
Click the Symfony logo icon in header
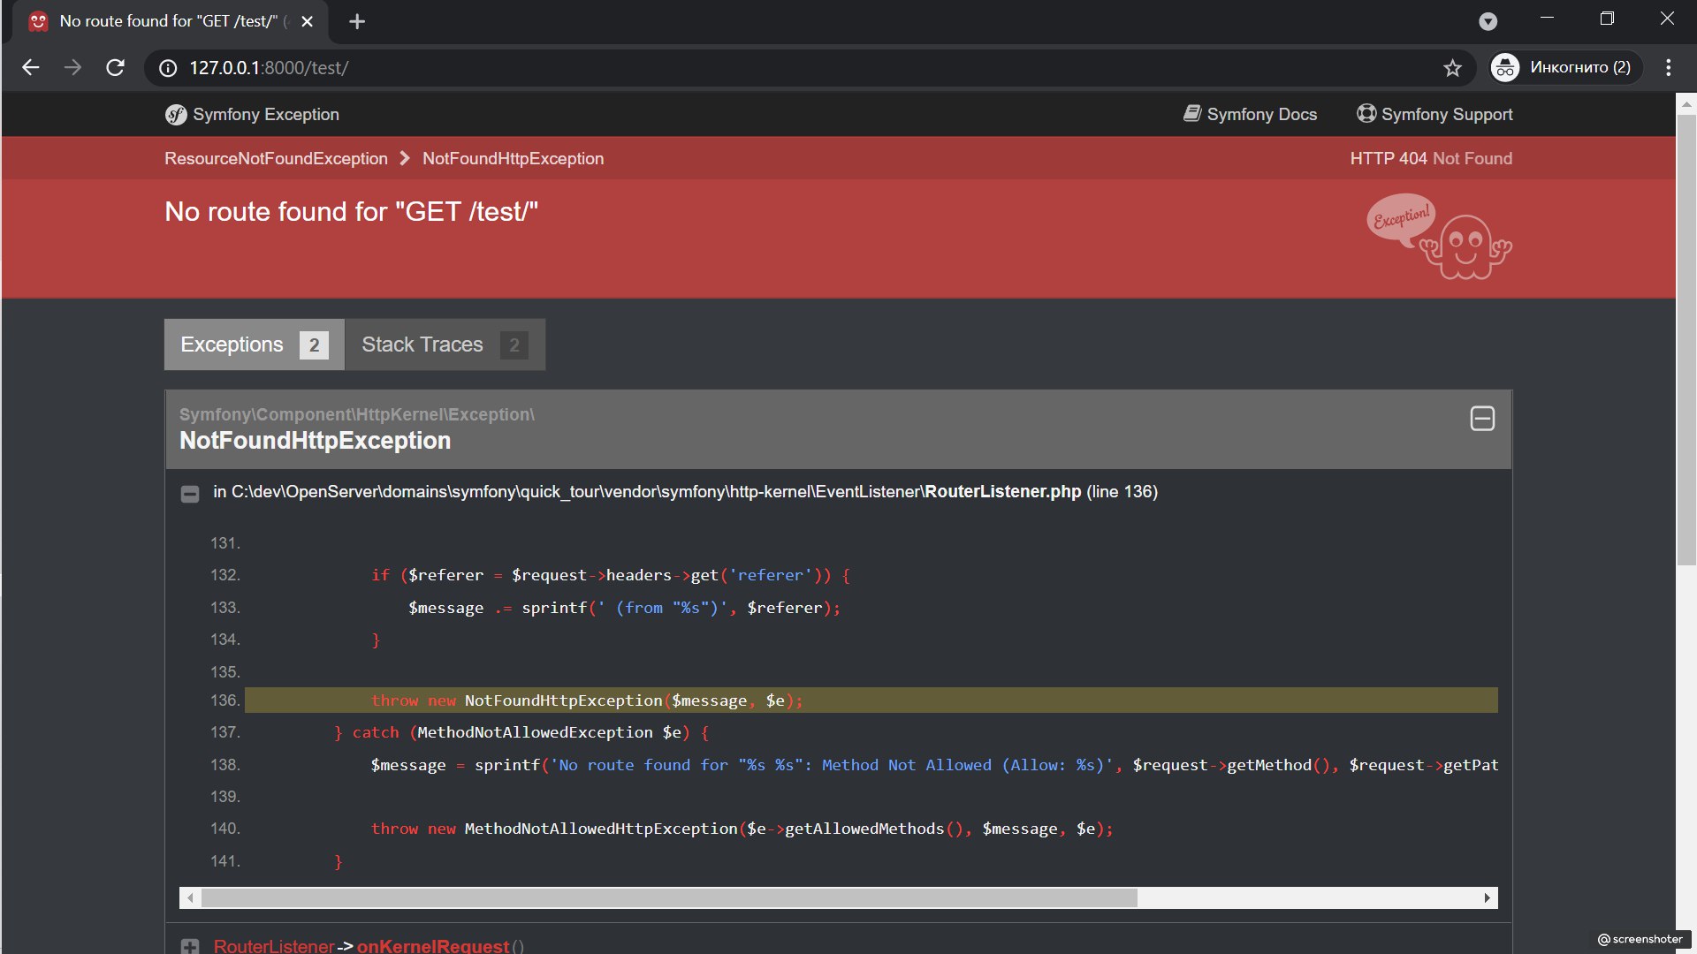click(x=175, y=115)
